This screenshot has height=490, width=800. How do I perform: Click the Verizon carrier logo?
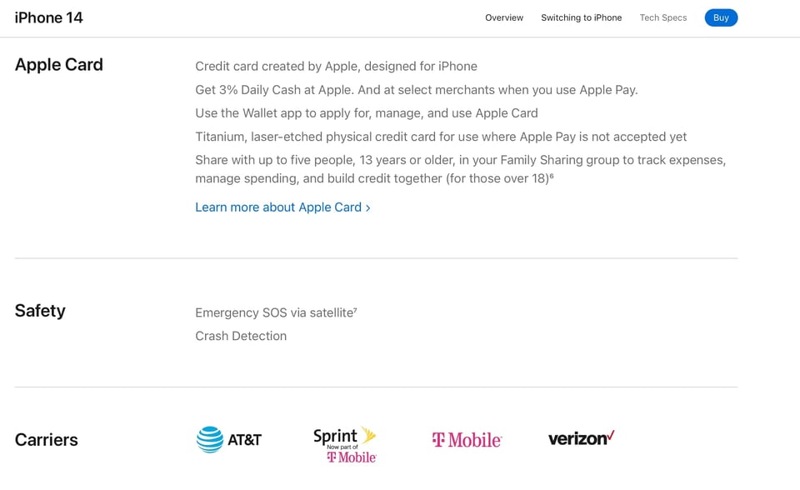pos(581,437)
